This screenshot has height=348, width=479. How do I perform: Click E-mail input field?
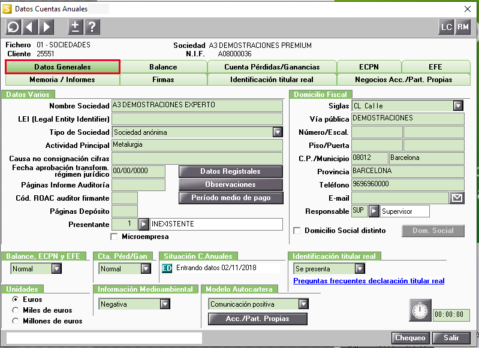click(400, 198)
